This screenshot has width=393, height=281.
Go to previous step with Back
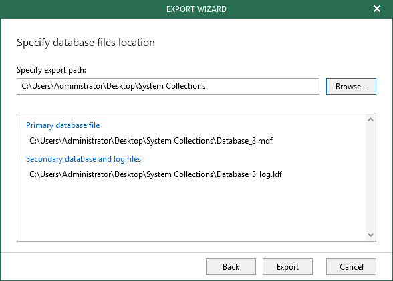(231, 267)
